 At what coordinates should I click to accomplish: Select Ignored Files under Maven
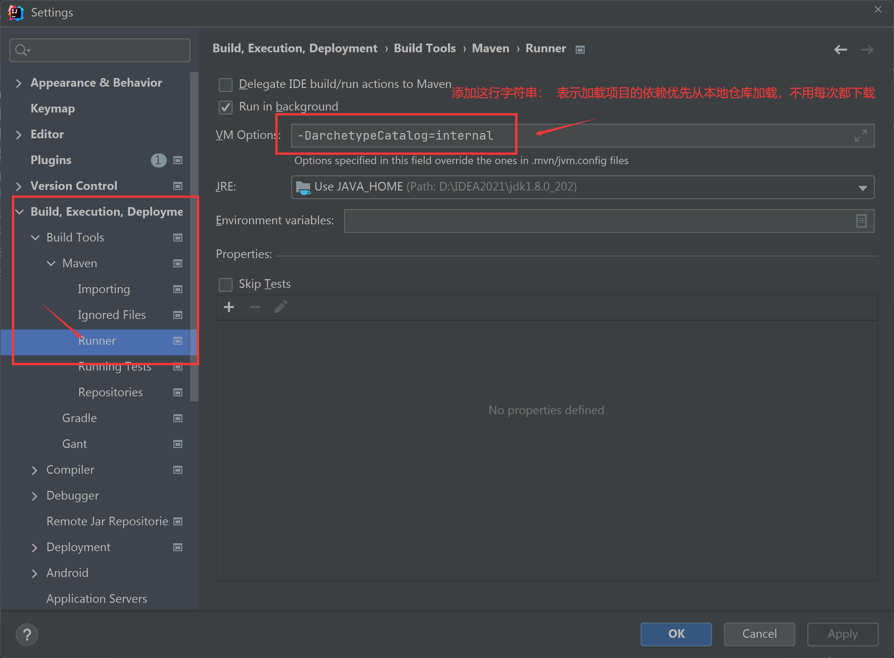pyautogui.click(x=112, y=315)
